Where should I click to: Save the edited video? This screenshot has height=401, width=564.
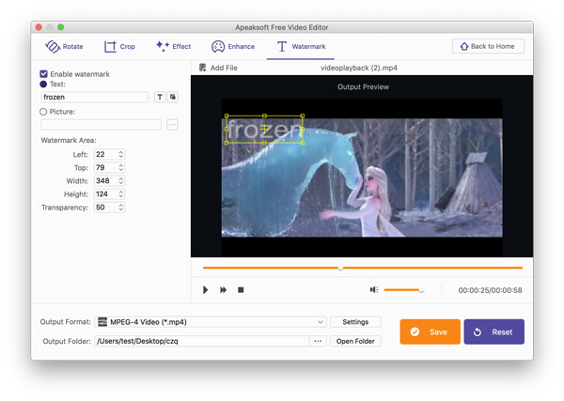tap(431, 332)
